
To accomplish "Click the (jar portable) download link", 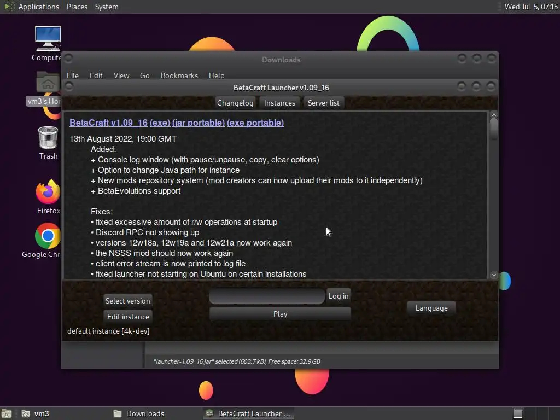I will click(199, 122).
